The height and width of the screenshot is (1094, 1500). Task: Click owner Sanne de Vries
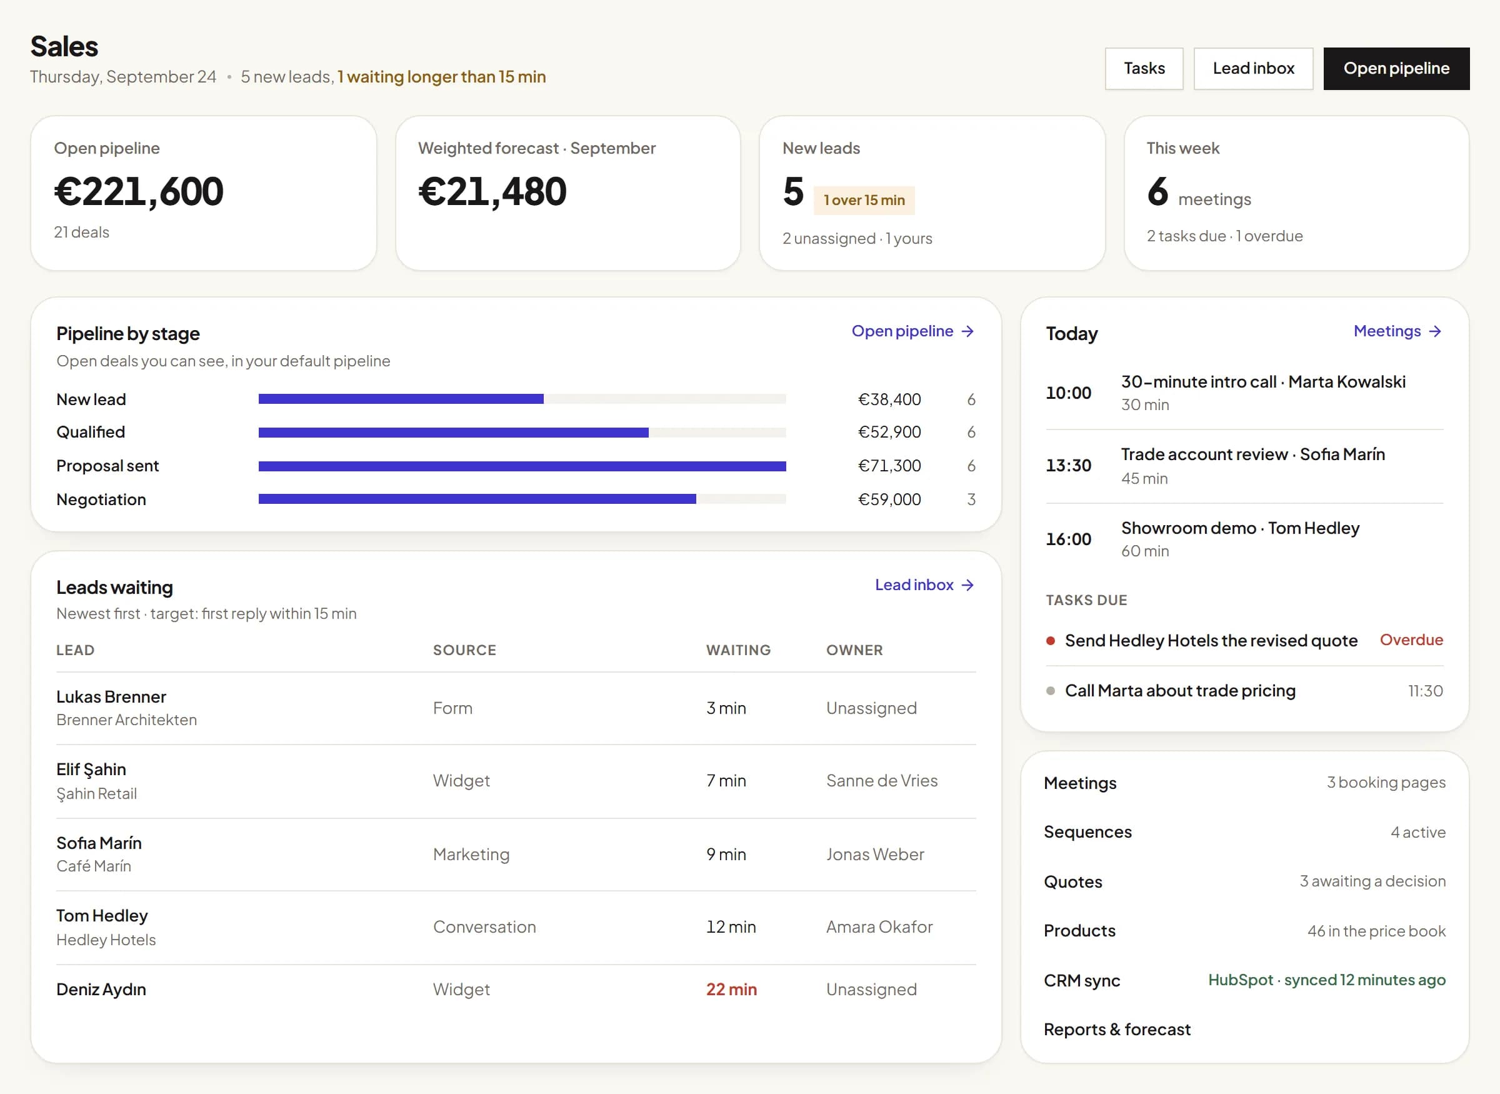tap(881, 780)
